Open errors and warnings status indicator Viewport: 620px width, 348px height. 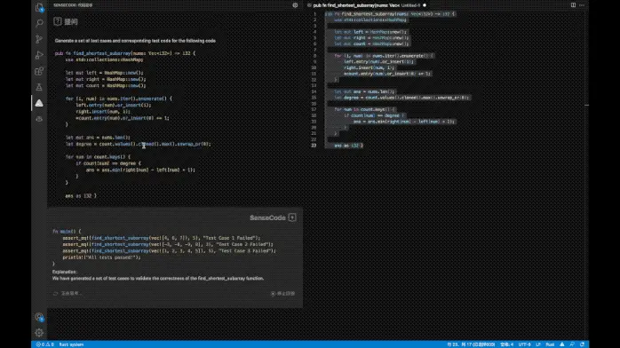[45, 344]
